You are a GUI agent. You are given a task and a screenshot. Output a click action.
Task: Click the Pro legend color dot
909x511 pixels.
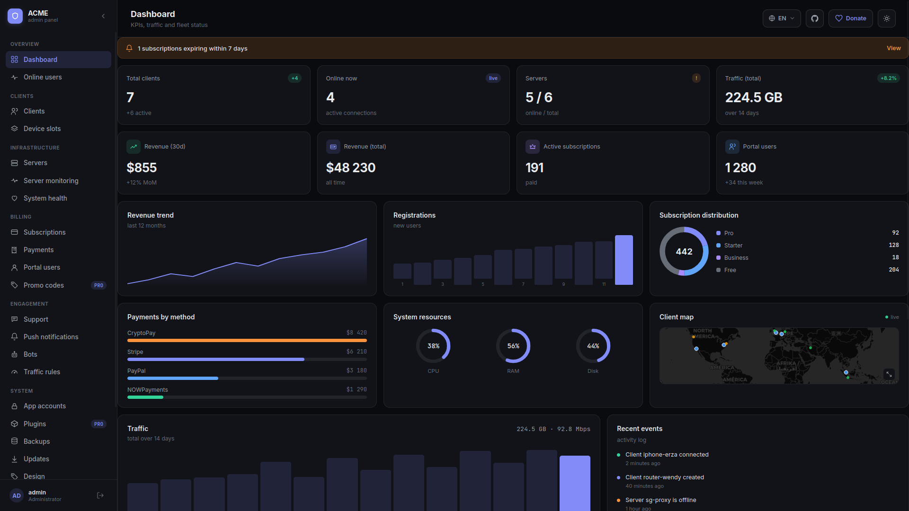click(x=718, y=233)
